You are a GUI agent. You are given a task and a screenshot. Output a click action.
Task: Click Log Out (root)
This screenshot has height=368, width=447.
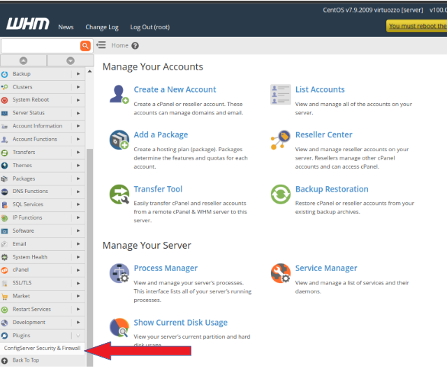[x=149, y=27]
